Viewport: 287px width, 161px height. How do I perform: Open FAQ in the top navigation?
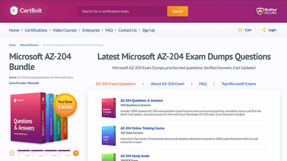click(109, 30)
